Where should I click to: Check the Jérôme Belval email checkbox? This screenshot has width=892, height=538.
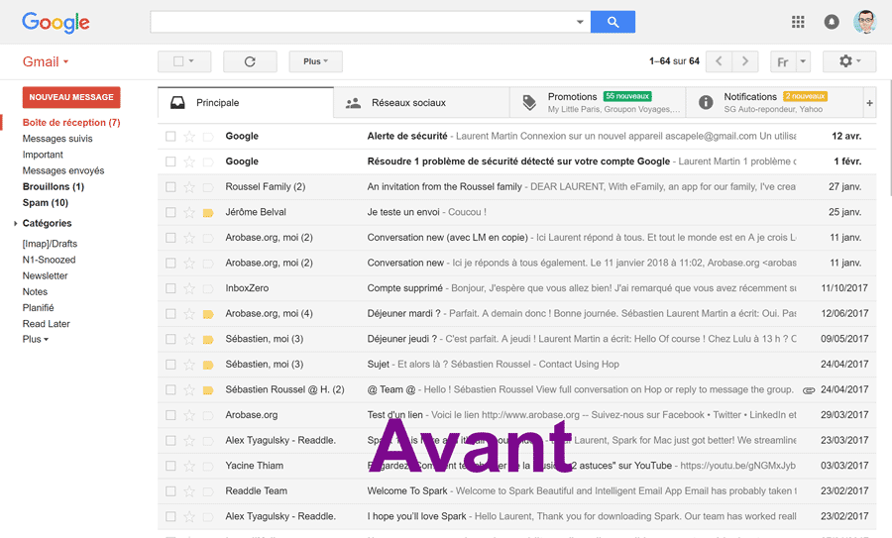point(170,212)
